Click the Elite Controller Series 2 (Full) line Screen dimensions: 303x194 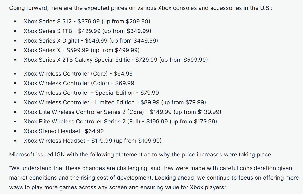120,122
